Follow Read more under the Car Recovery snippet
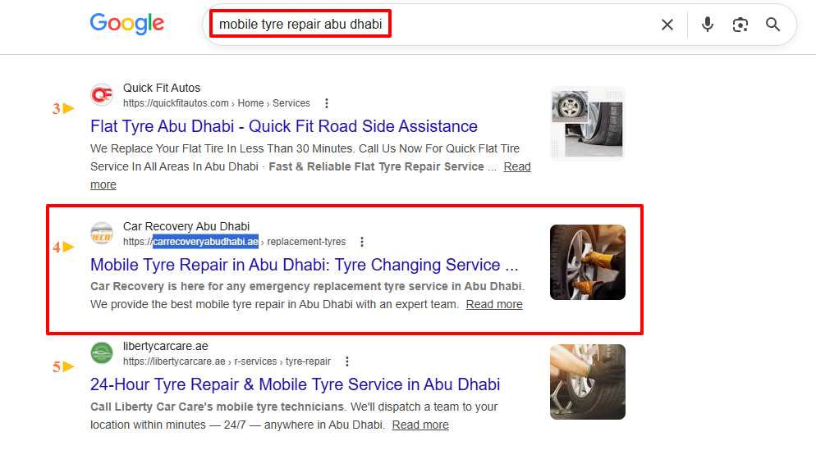Viewport: 816px width, 450px height. [494, 304]
